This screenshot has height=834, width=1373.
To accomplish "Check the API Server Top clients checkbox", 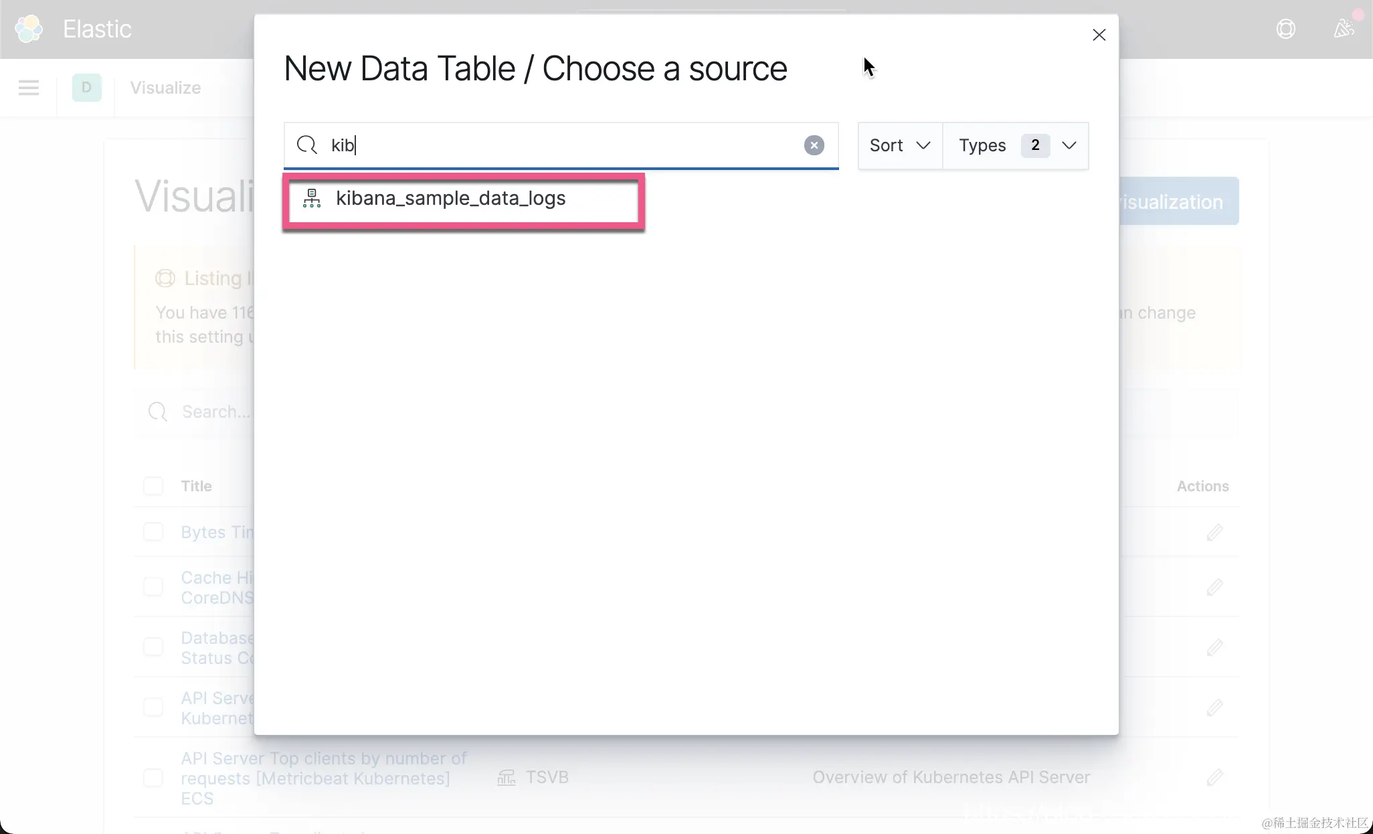I will pos(153,777).
